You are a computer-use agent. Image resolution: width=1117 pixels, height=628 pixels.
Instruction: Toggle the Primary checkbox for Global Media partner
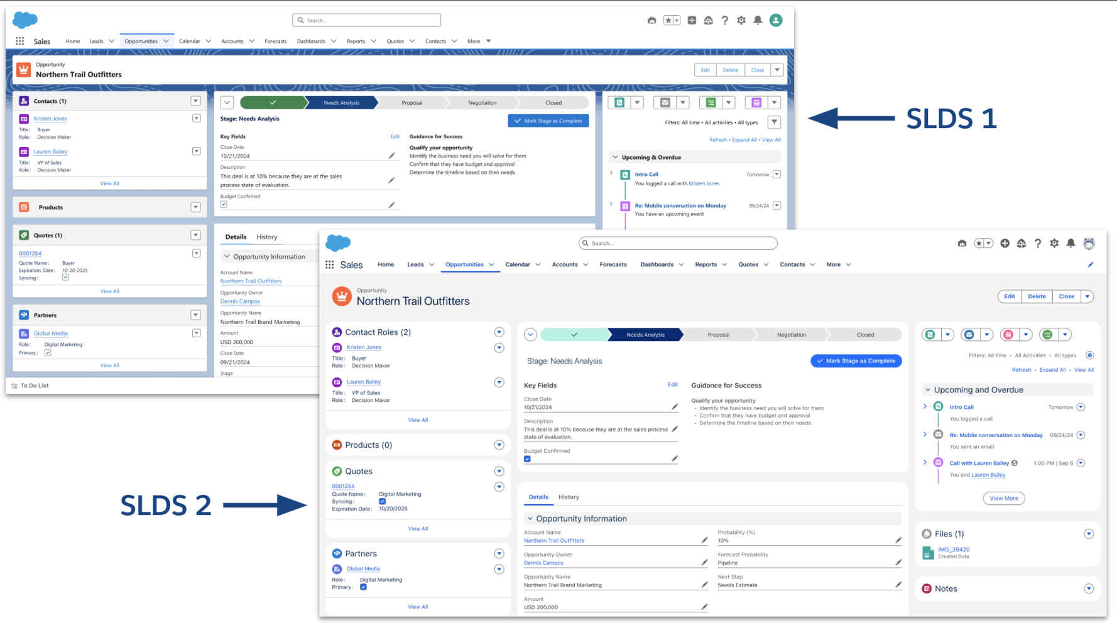click(x=363, y=587)
